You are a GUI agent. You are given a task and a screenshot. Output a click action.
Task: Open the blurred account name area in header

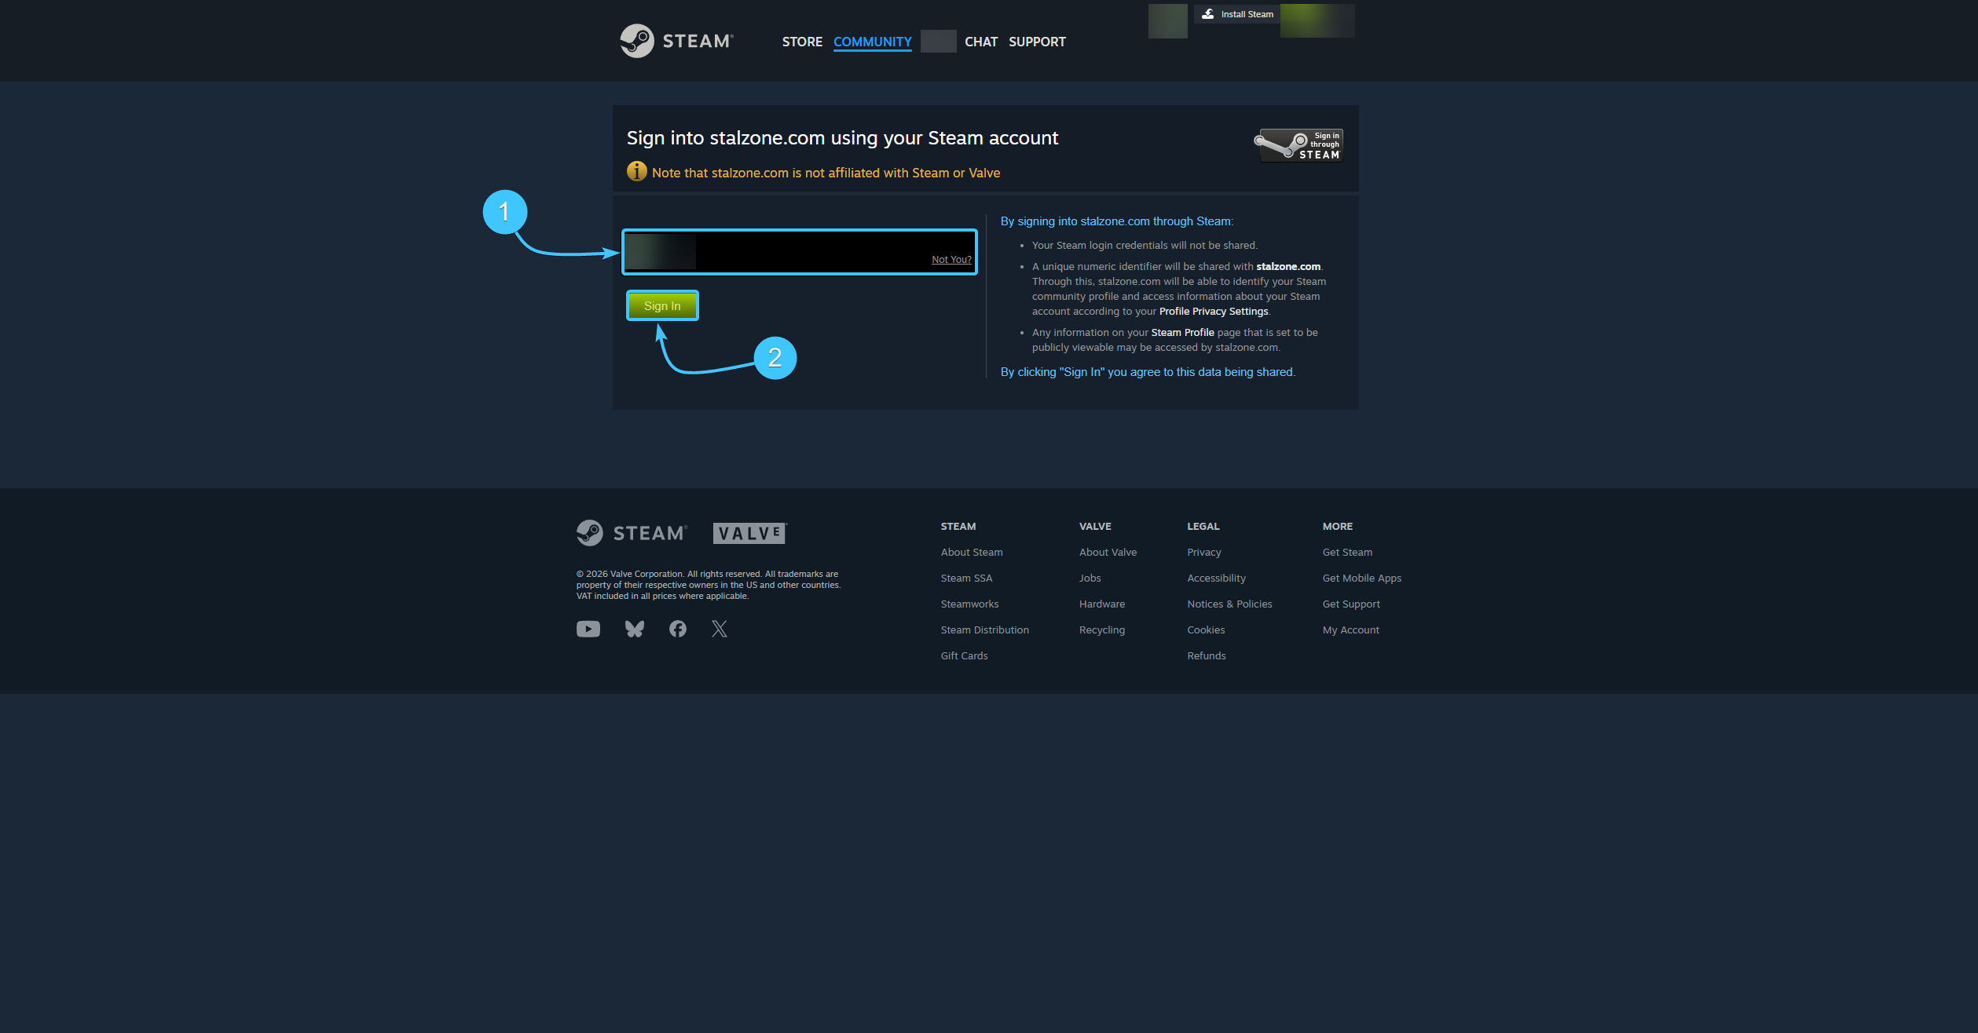tap(1317, 20)
